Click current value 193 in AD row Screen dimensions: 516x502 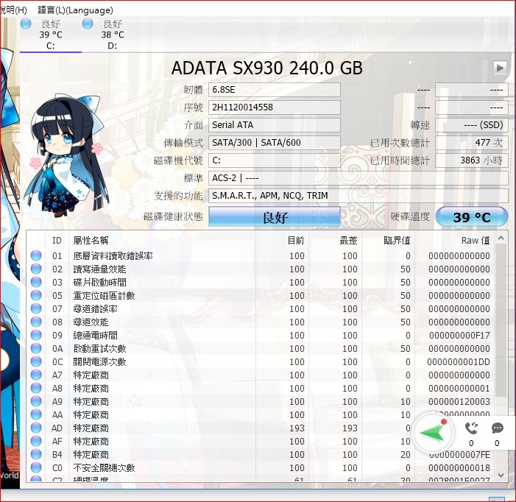coord(297,428)
